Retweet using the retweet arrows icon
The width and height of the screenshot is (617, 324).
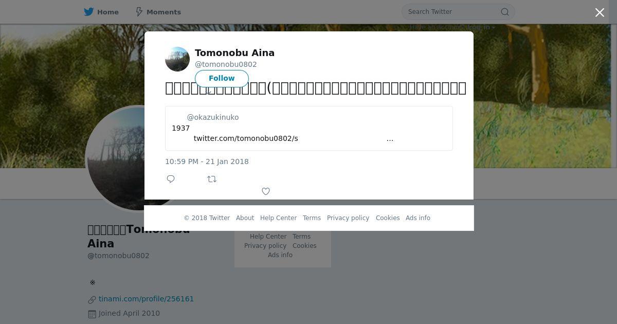(x=212, y=179)
